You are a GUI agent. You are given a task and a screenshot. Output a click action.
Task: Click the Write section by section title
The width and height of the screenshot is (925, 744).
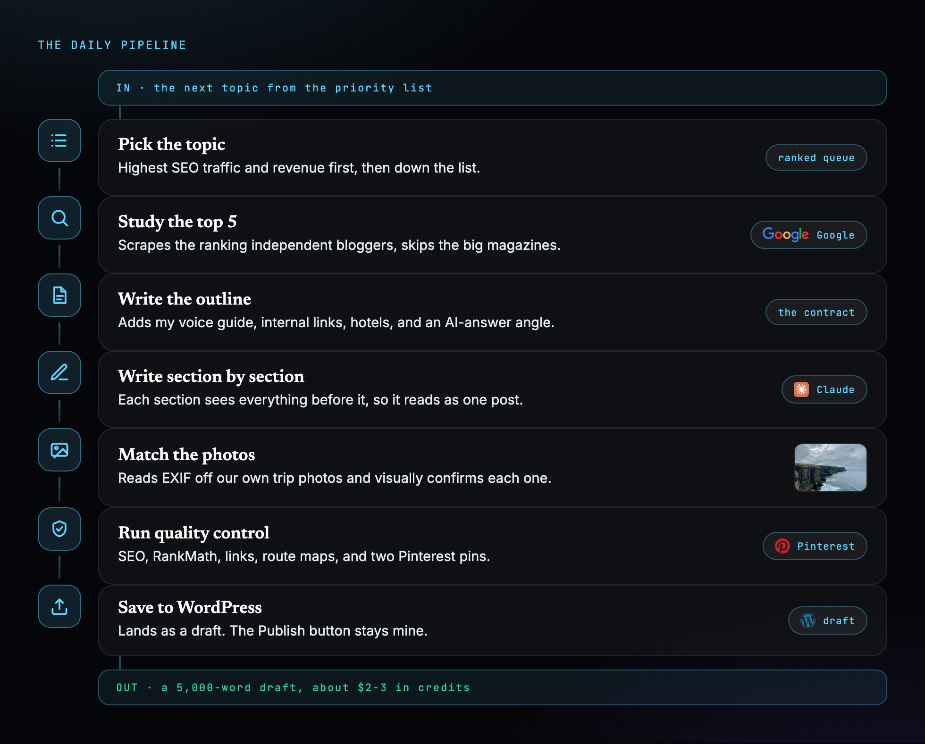(x=211, y=376)
